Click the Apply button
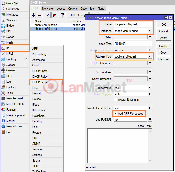Screen dimensions: 175x172 (164, 38)
